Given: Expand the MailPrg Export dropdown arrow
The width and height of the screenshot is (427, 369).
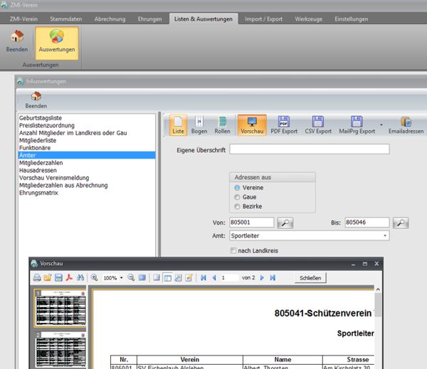Looking at the screenshot, I should click(x=381, y=125).
